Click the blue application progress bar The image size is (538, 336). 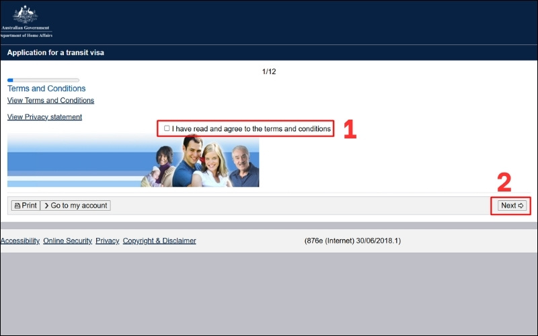[43, 80]
